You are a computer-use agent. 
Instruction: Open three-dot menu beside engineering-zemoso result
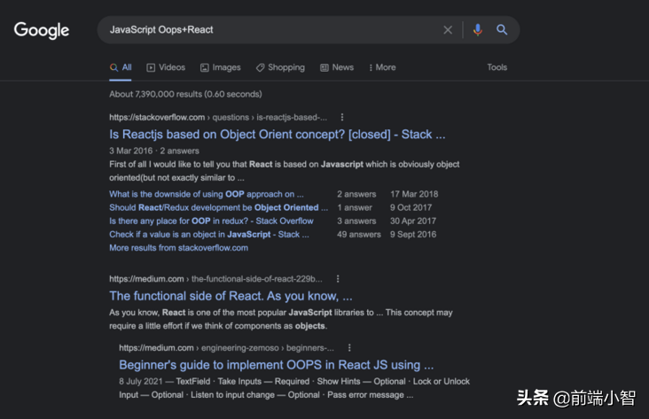pos(349,348)
